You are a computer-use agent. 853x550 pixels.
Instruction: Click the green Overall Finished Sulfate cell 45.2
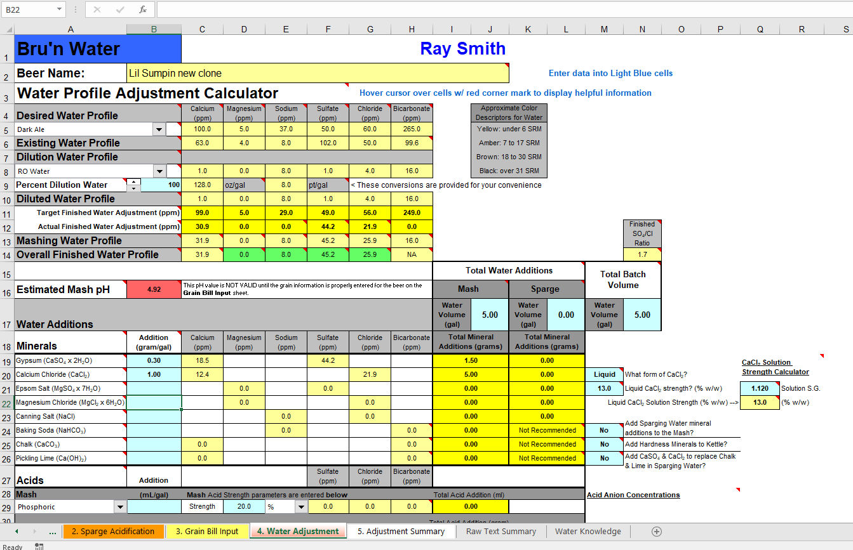[328, 254]
